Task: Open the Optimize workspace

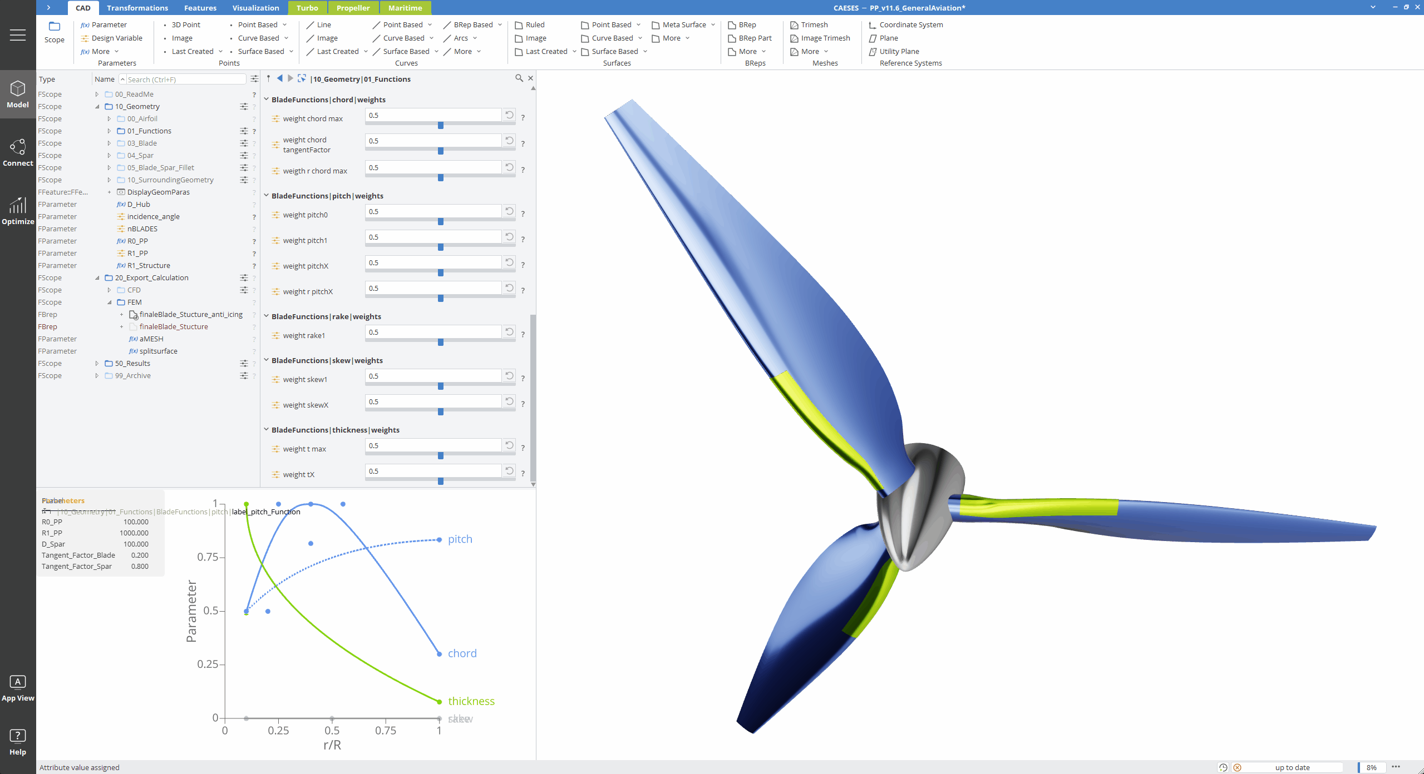Action: [18, 211]
